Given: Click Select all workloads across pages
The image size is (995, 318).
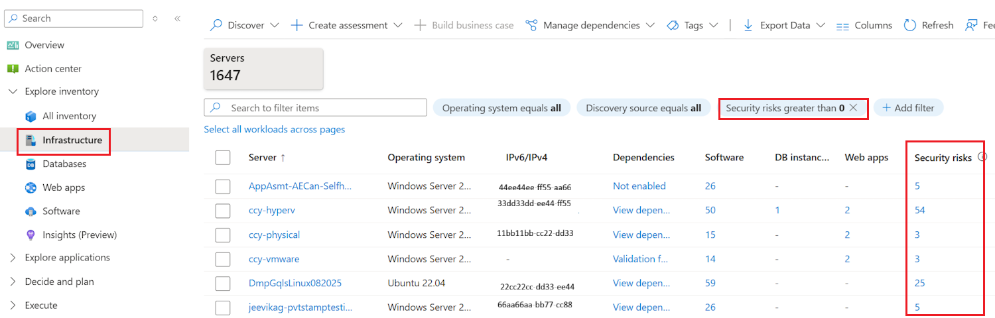Looking at the screenshot, I should (275, 129).
